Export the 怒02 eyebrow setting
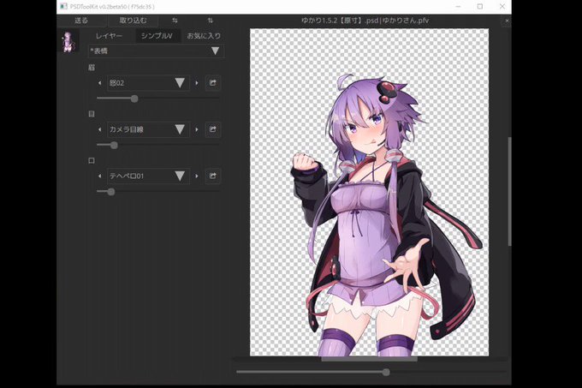The height and width of the screenshot is (388, 582). tap(212, 83)
